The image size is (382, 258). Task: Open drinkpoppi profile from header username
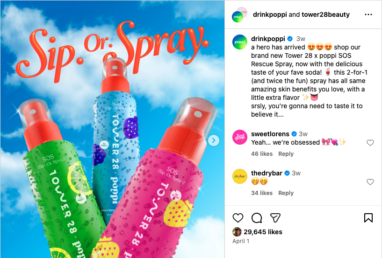click(270, 14)
